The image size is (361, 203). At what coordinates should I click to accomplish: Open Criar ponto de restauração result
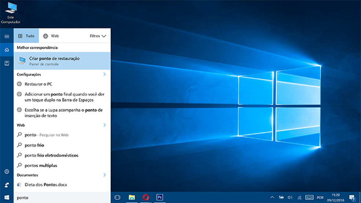pyautogui.click(x=62, y=61)
